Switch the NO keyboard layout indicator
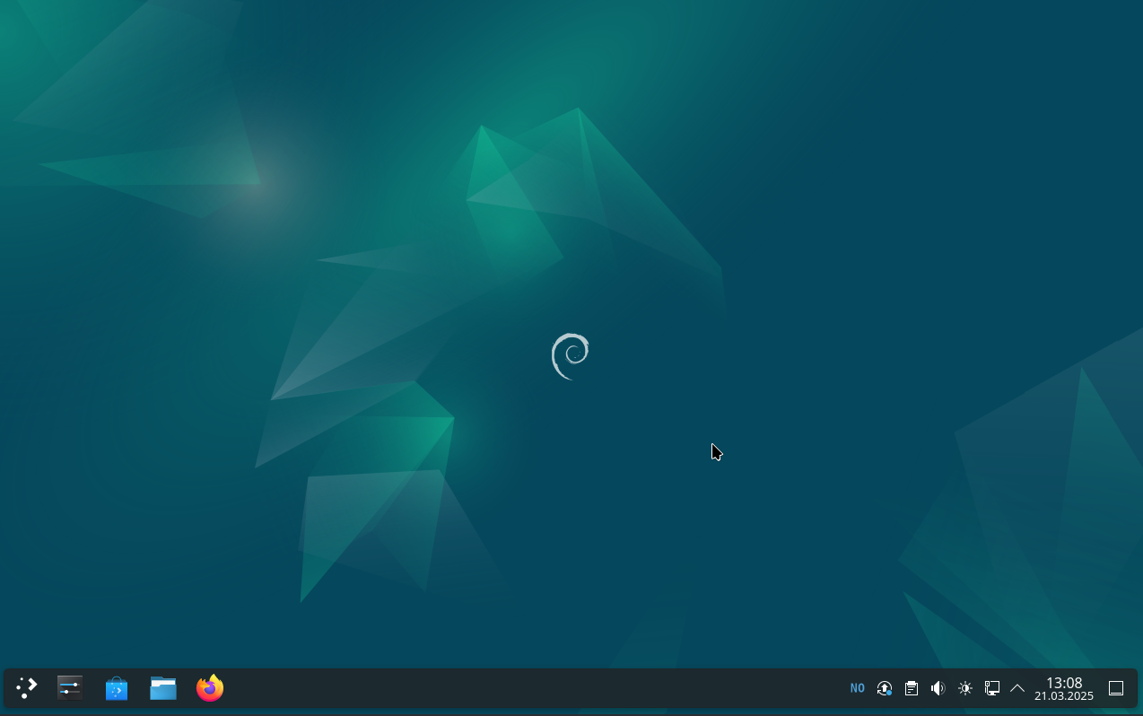Screen dimensions: 1143x716 858,688
